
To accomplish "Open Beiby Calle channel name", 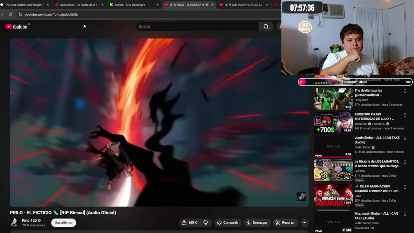I will coord(361,100).
